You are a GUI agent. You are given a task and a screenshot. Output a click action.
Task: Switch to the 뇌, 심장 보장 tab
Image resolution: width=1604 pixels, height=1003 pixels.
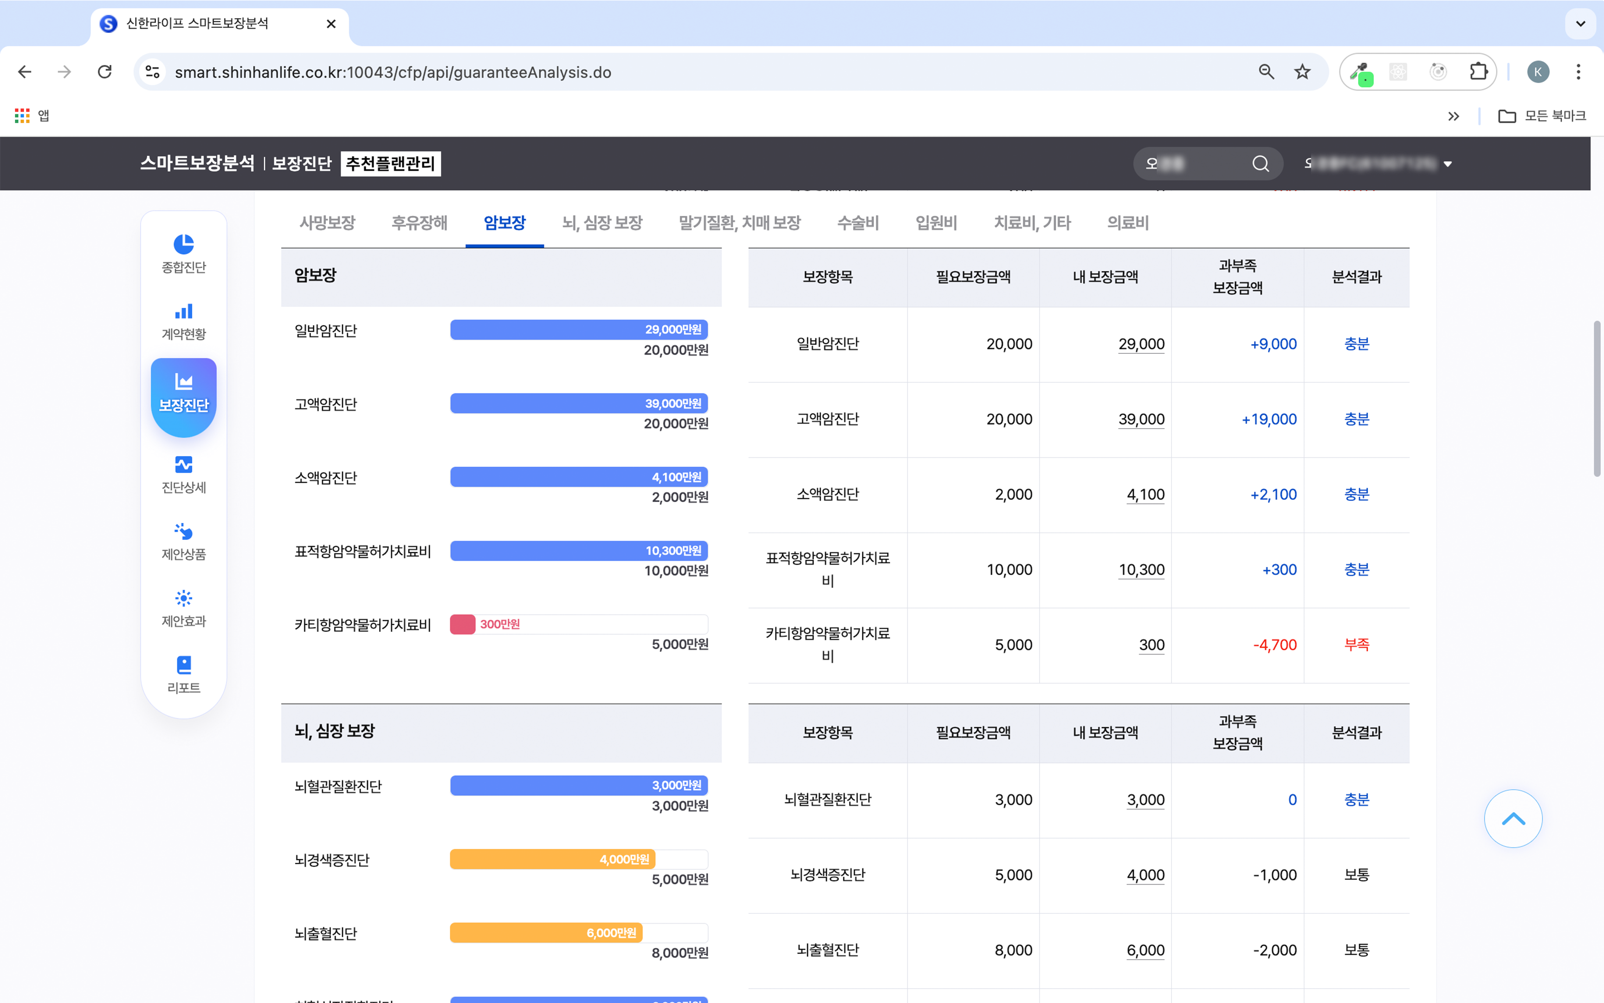click(602, 223)
